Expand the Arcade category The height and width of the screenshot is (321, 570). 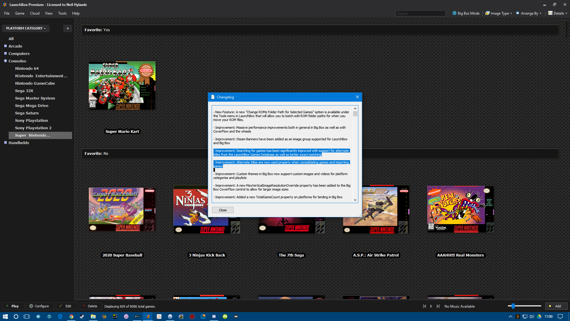[5, 46]
